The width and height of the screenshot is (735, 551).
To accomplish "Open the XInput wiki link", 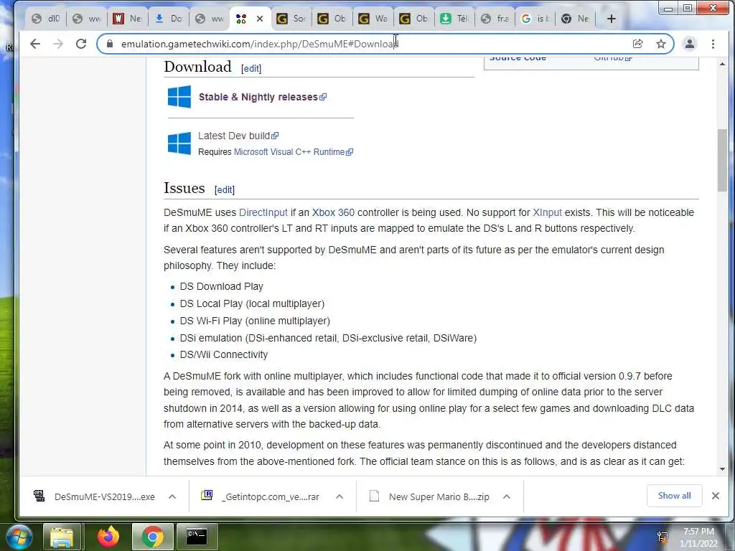I will tap(547, 212).
